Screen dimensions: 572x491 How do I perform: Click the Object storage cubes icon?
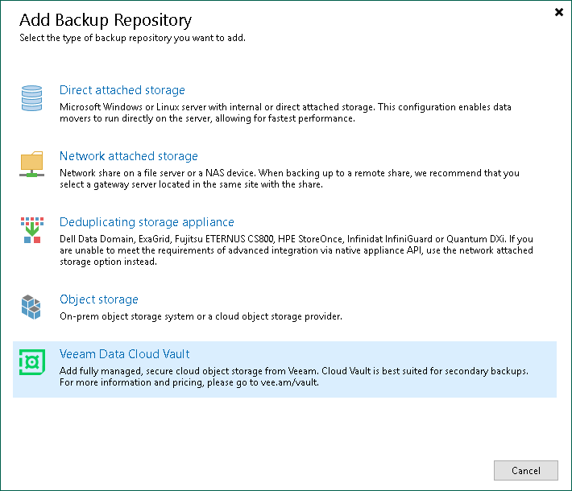tap(31, 307)
